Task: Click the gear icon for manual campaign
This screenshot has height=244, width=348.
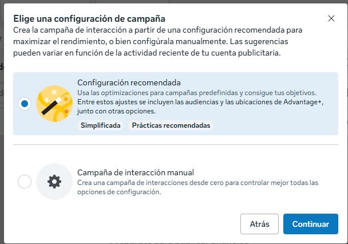Action: tap(54, 182)
